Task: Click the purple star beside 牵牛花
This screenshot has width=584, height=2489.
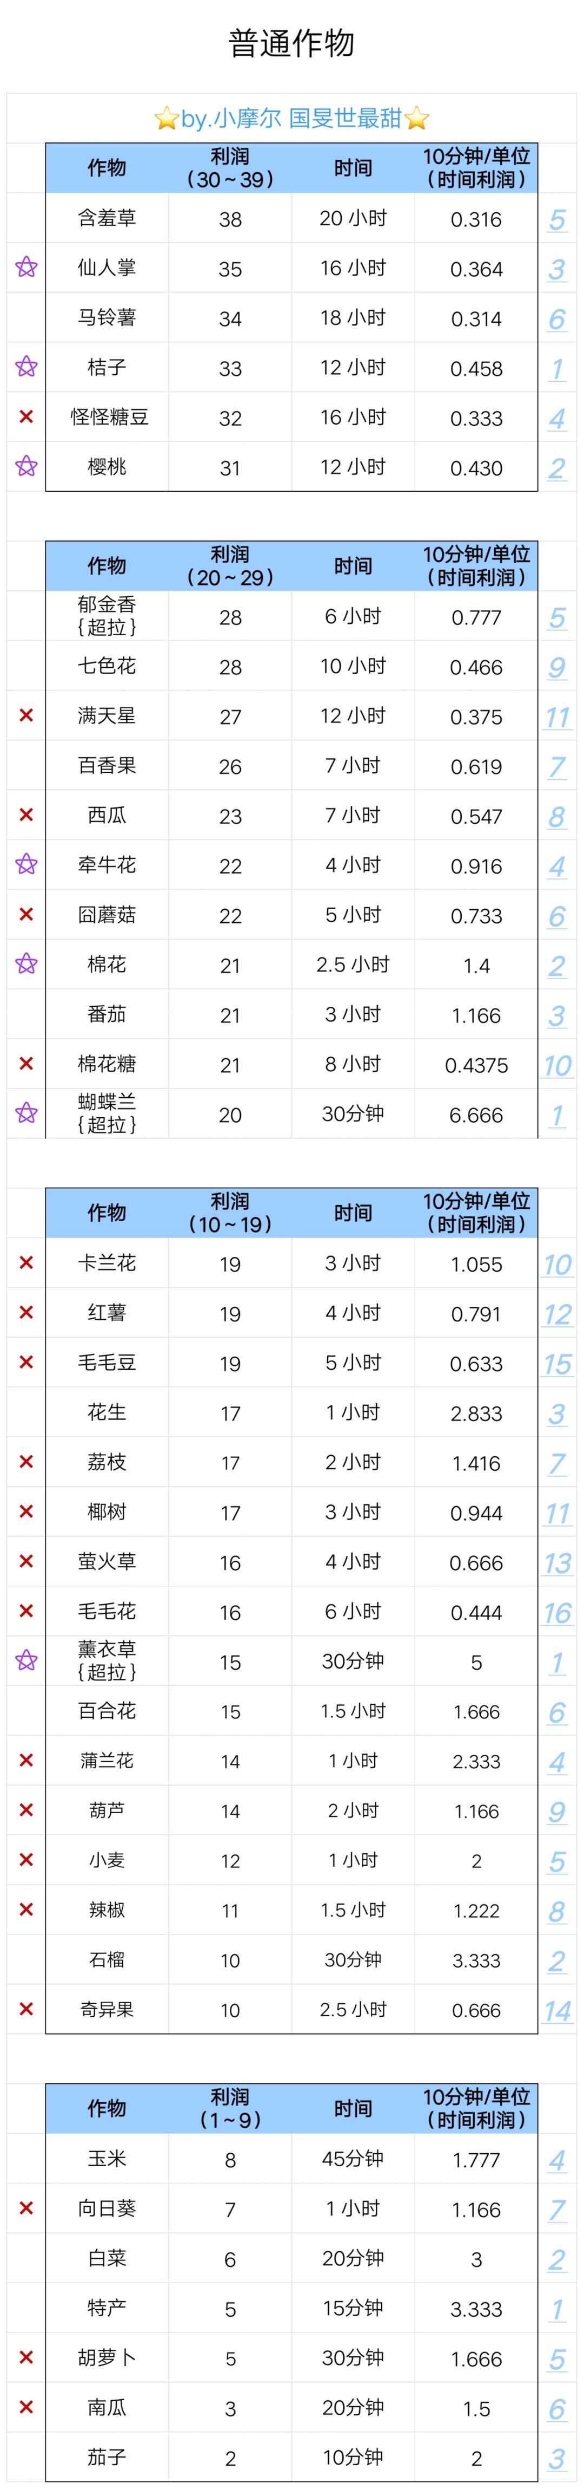Action: pos(26,865)
